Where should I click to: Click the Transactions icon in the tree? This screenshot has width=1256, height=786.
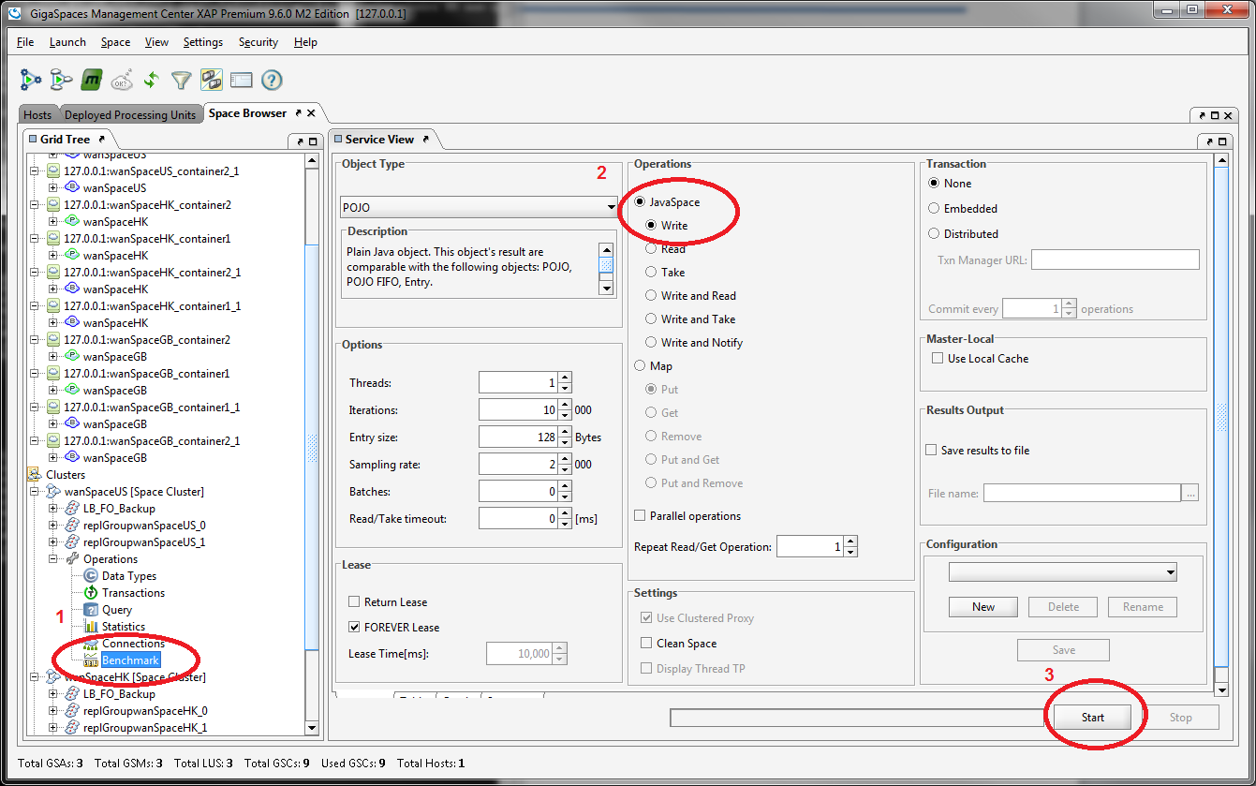click(91, 593)
